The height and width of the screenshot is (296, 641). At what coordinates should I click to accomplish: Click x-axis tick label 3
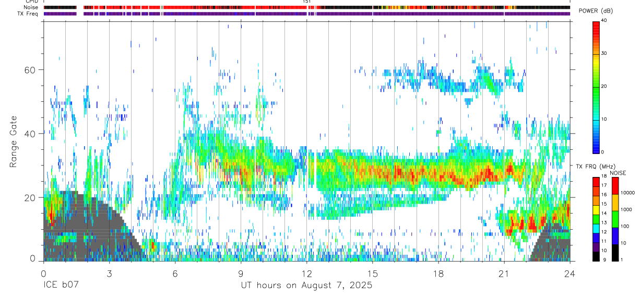point(109,273)
